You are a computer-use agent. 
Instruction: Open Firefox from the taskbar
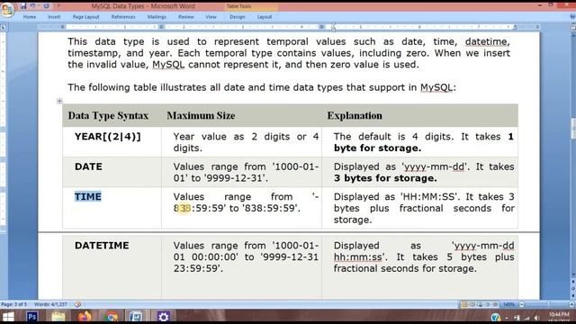[85, 316]
